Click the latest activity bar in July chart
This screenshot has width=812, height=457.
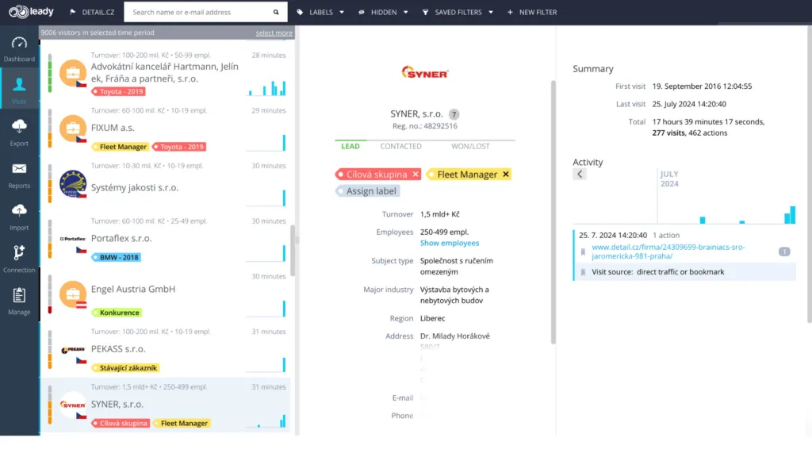793,214
